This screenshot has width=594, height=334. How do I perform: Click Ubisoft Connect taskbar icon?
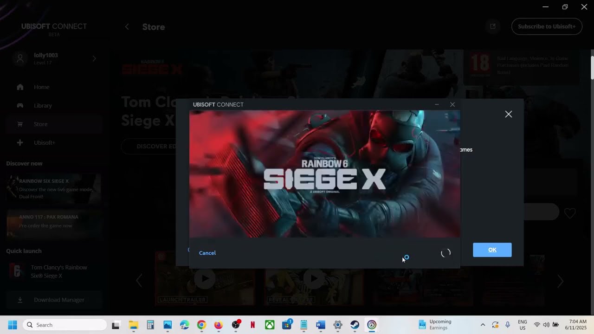tap(372, 325)
